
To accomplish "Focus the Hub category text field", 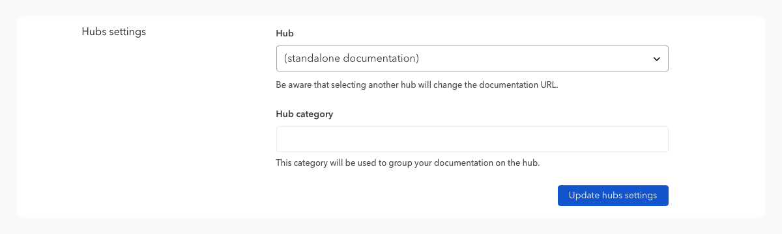I will click(472, 139).
